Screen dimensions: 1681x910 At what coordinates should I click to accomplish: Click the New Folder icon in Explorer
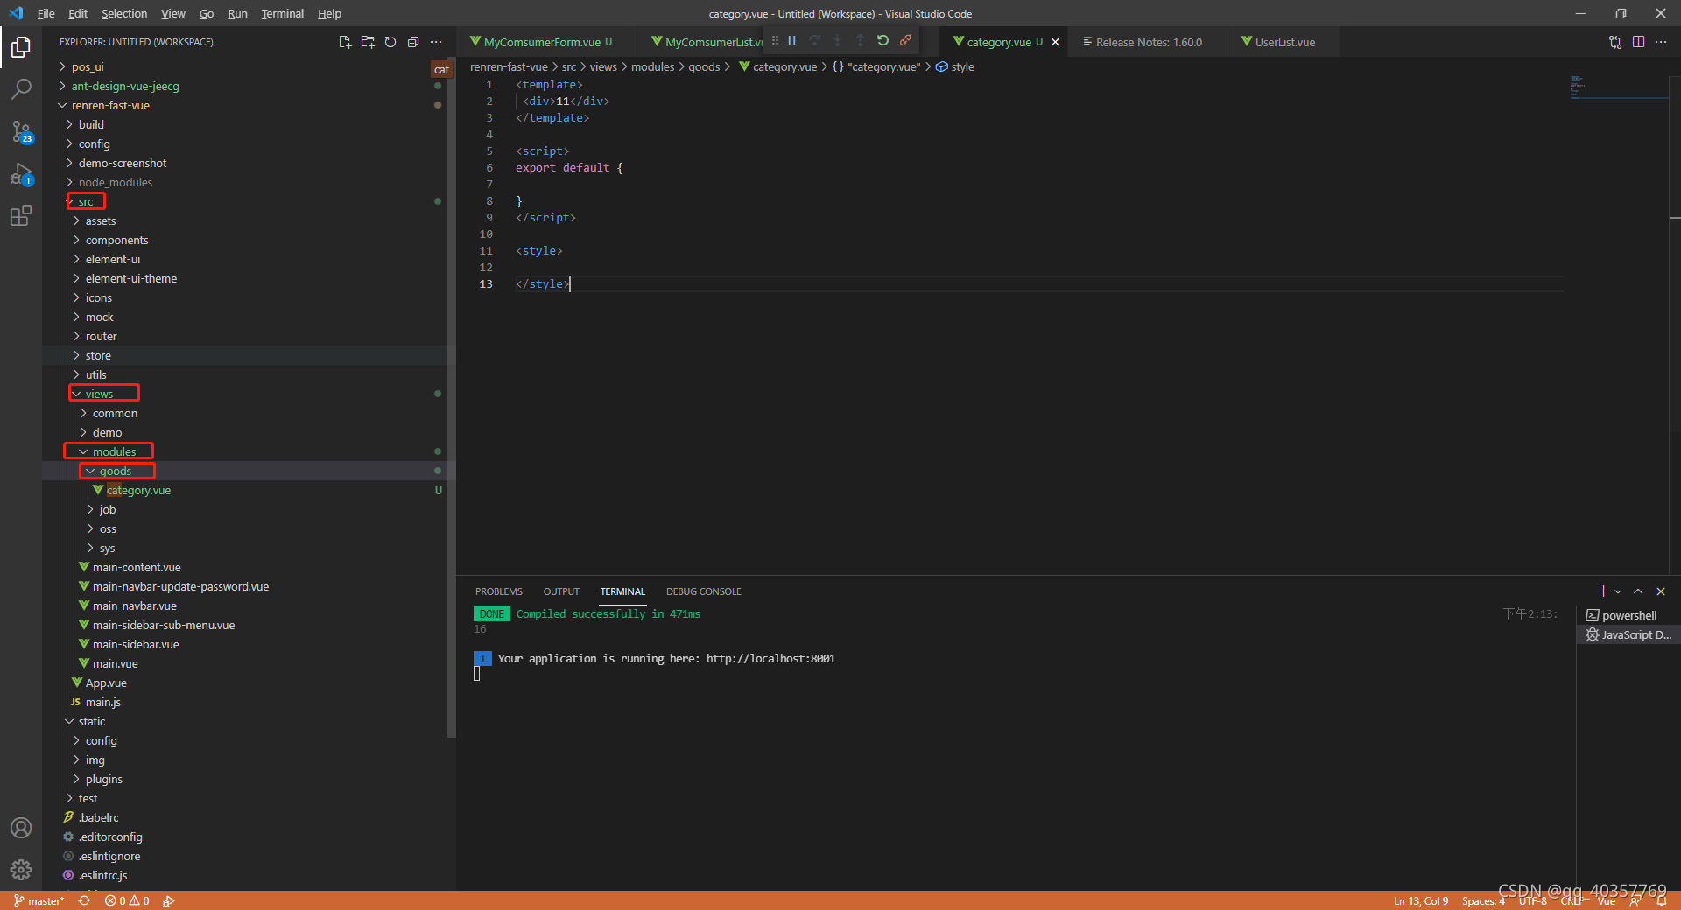tap(368, 42)
